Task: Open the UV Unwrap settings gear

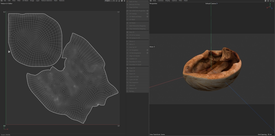Action: tap(147, 14)
